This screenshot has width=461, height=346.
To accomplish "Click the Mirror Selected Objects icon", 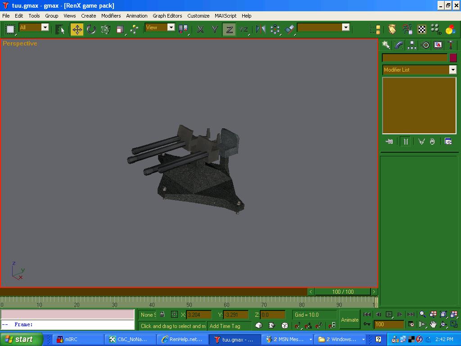I will (261, 30).
